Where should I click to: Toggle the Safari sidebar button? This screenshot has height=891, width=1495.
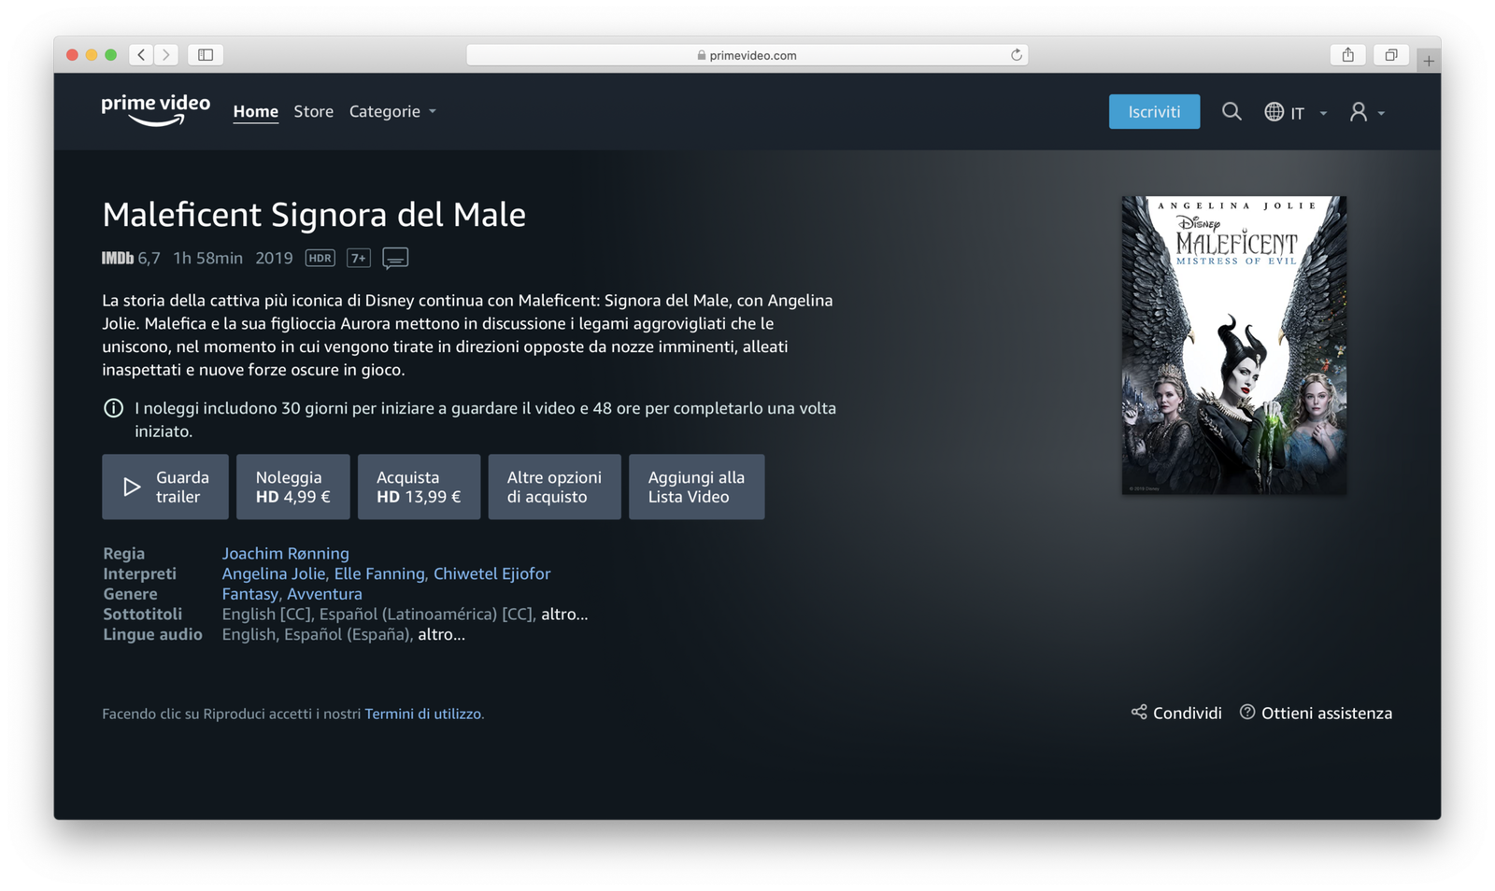pyautogui.click(x=206, y=55)
